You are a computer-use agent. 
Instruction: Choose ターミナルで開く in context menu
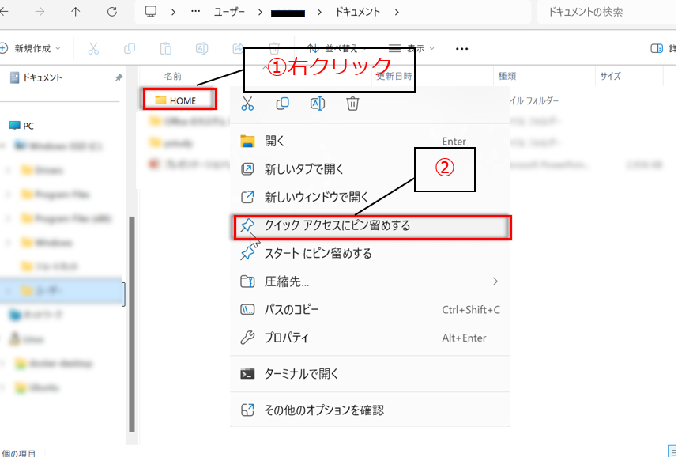pos(370,374)
